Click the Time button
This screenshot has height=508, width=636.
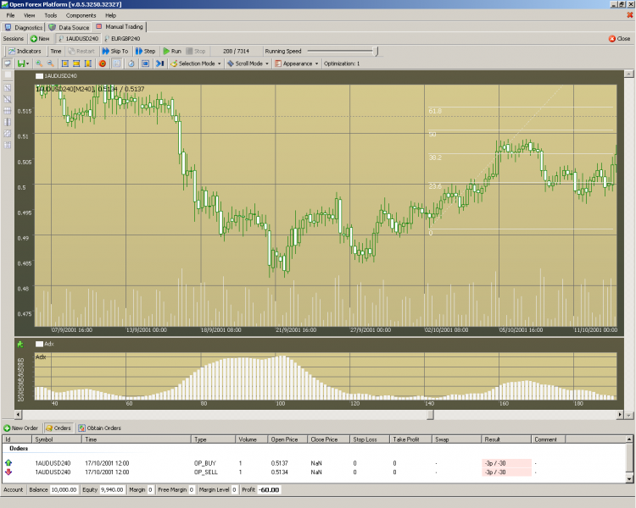coord(56,51)
